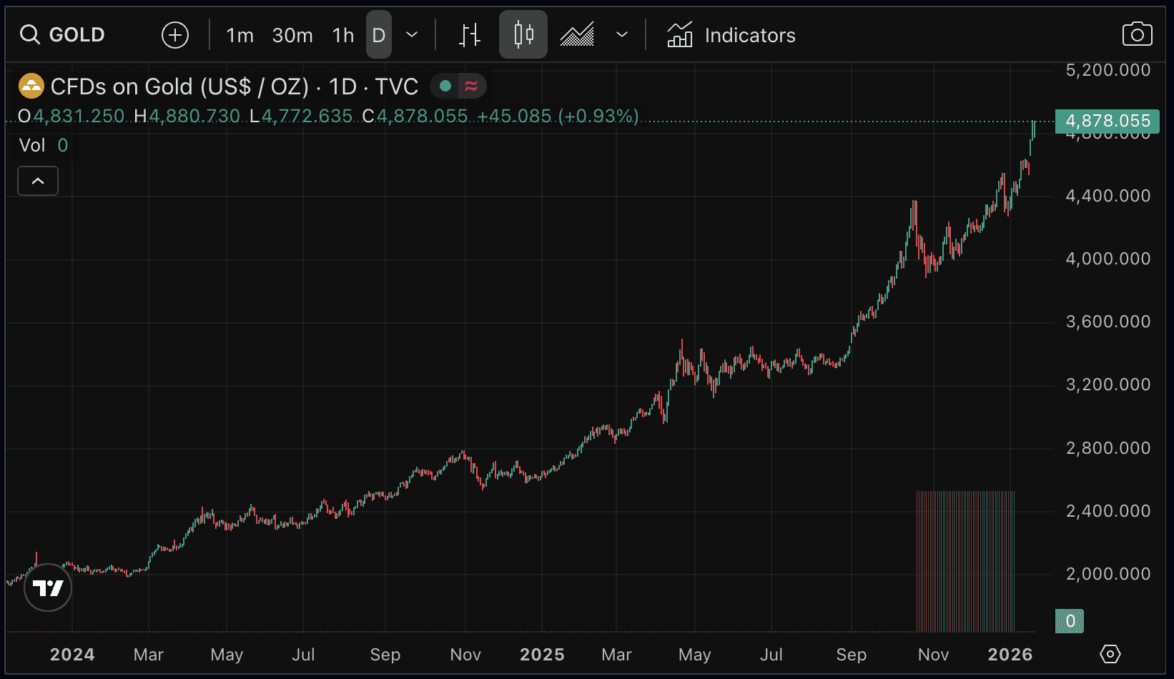Click the 5,200.000 price axis label
Image resolution: width=1174 pixels, height=679 pixels.
[x=1108, y=70]
